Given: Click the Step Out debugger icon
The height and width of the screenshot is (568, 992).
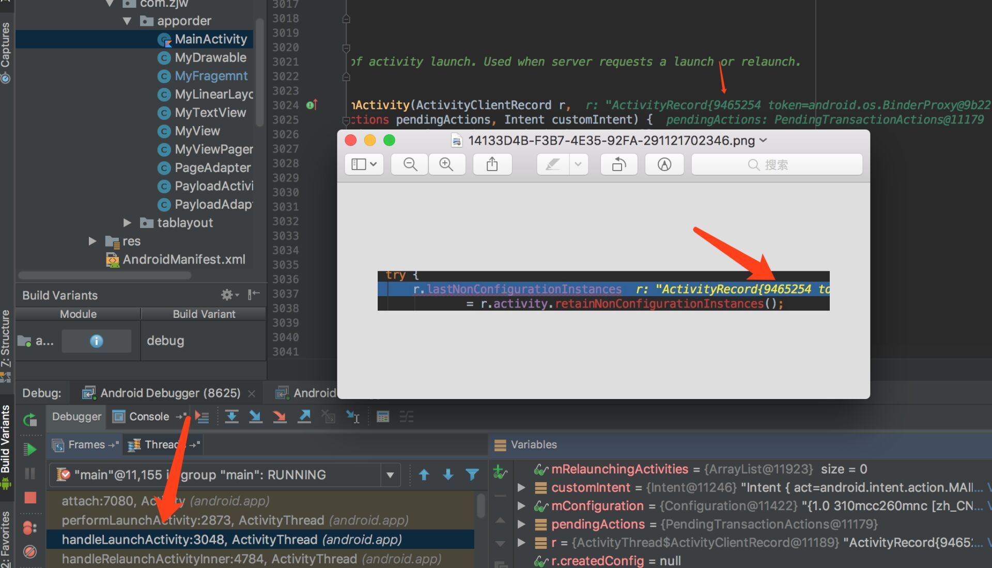Looking at the screenshot, I should coord(304,417).
